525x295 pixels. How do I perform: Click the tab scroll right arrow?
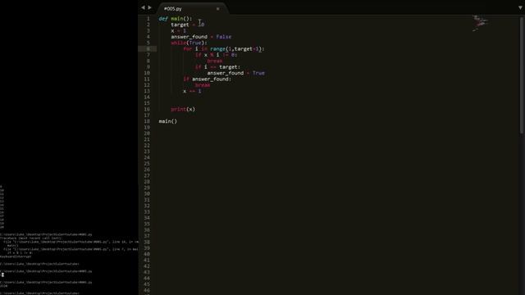[149, 7]
